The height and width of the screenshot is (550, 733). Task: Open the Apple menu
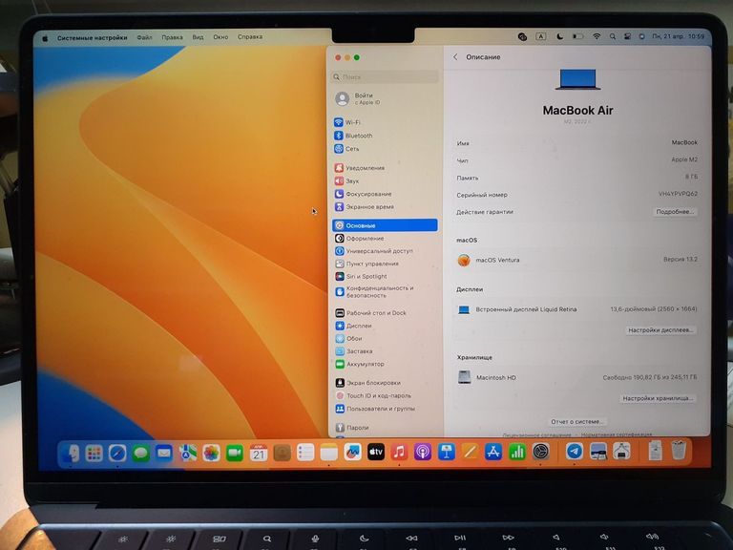[x=45, y=38]
